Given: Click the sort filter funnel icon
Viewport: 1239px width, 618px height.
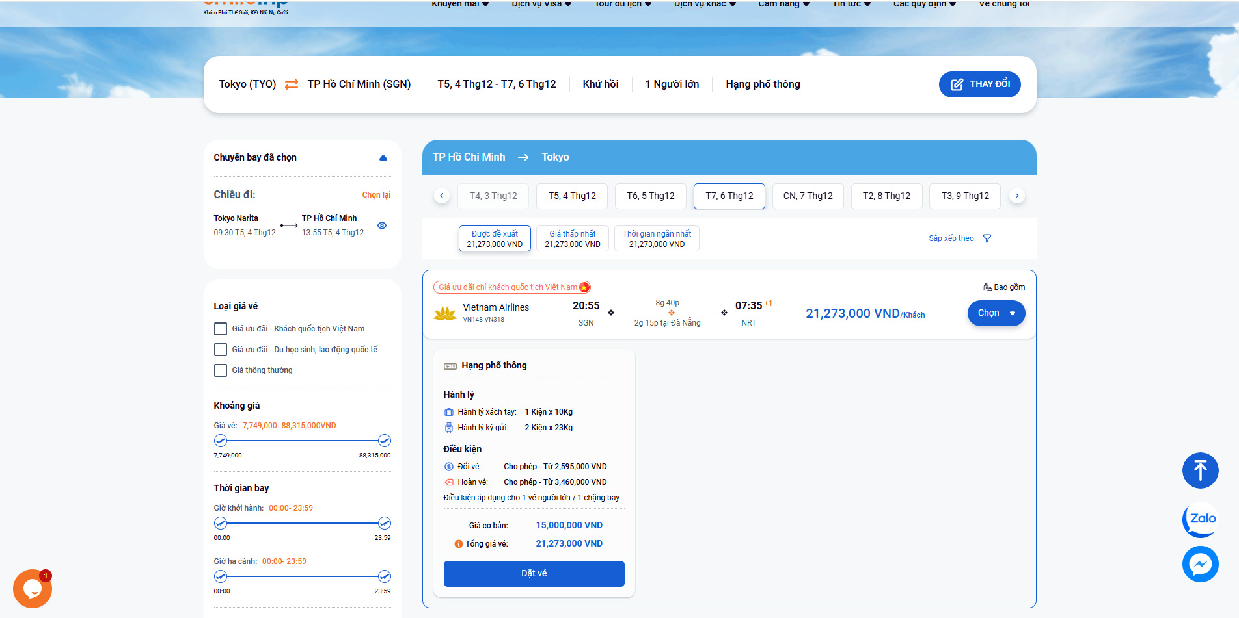Looking at the screenshot, I should click(987, 238).
